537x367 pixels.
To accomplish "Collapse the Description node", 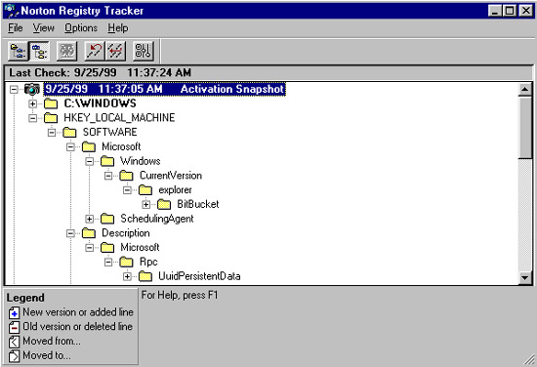I will point(70,233).
